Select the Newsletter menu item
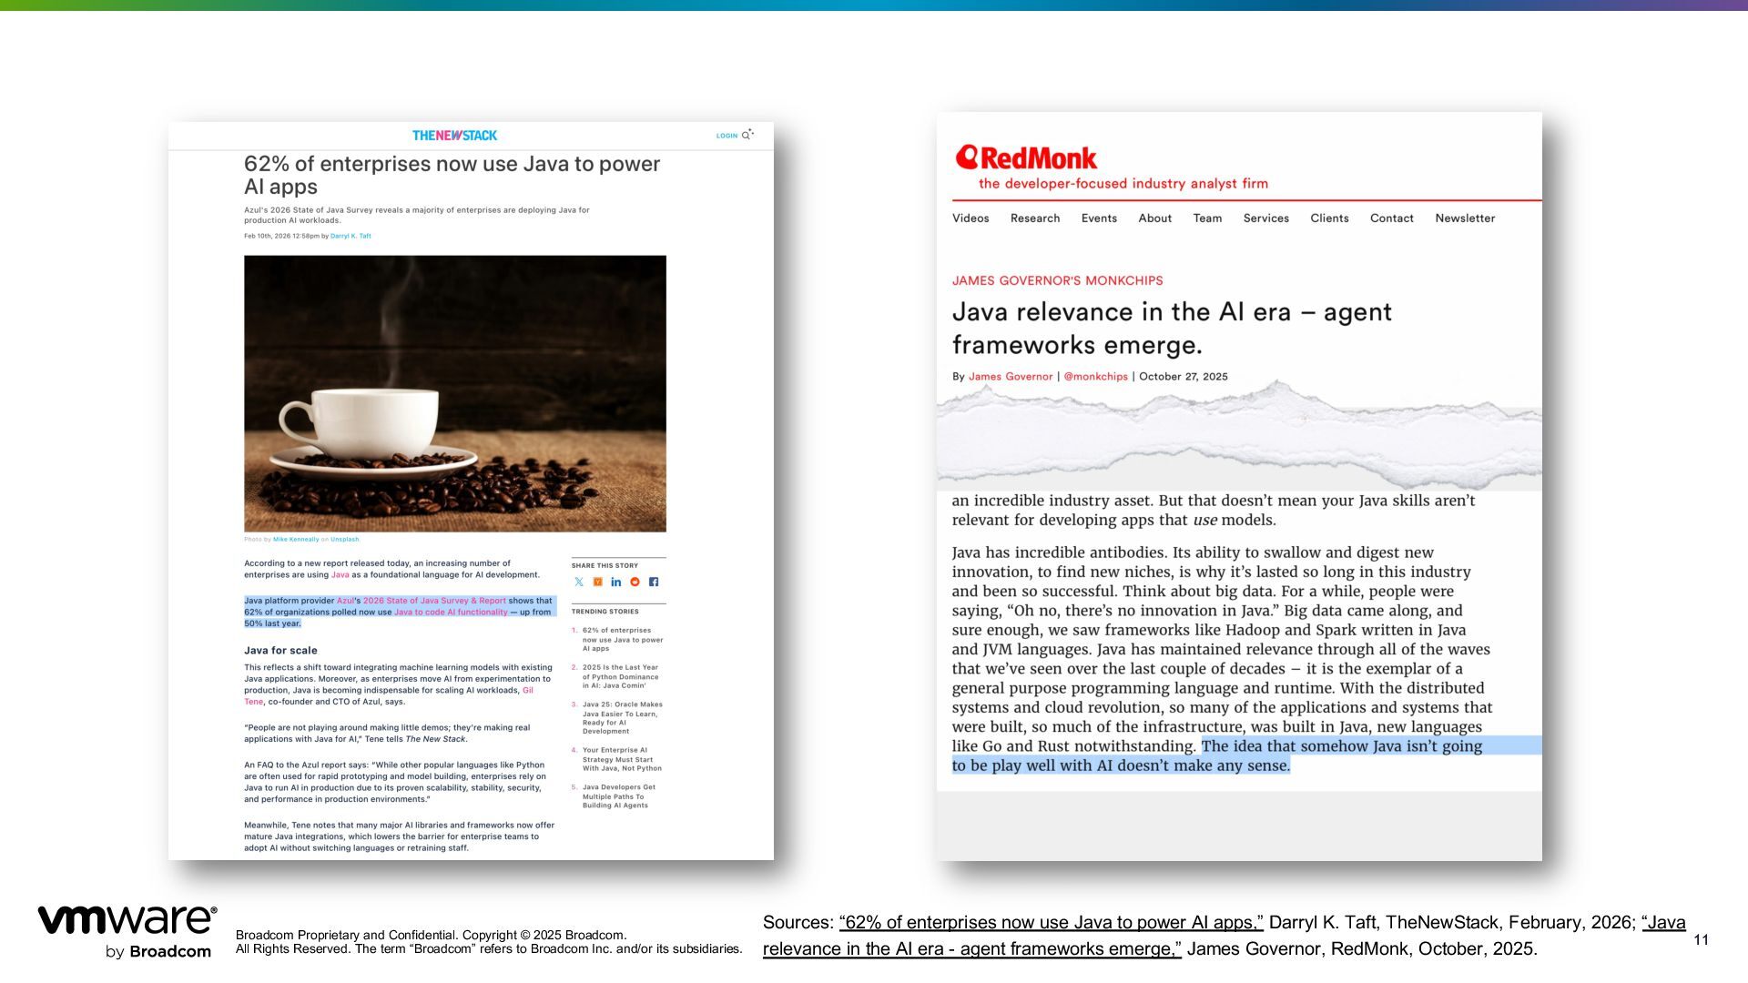This screenshot has height=983, width=1748. [1465, 218]
